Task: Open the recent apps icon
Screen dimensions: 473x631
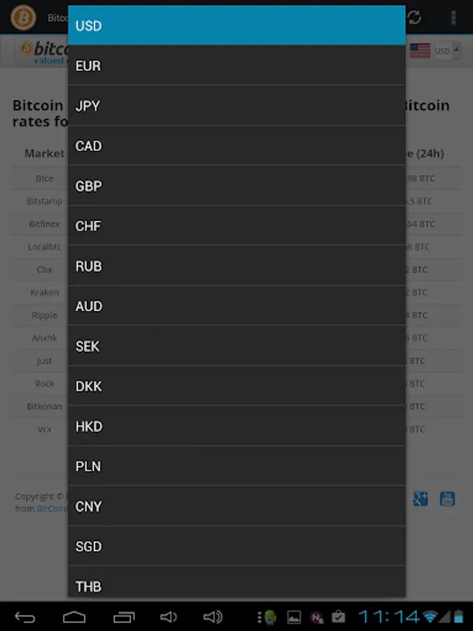Action: 123,617
